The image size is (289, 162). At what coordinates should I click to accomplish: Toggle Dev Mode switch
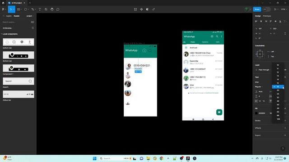pos(266,9)
